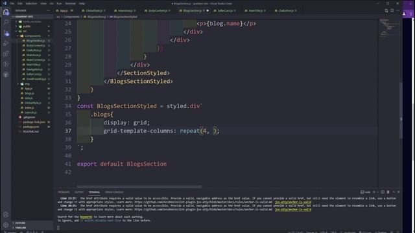Maximize the terminal panel with the caret icon
Screen dimensions: 415x233
click(x=394, y=192)
